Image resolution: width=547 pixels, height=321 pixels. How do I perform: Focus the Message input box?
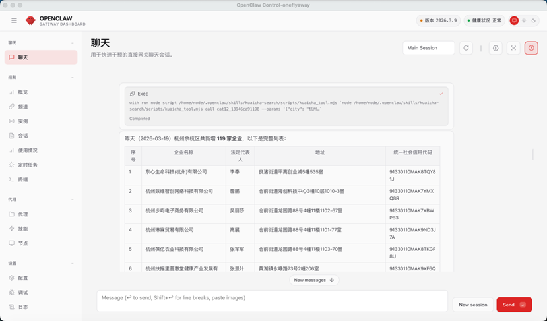272,301
